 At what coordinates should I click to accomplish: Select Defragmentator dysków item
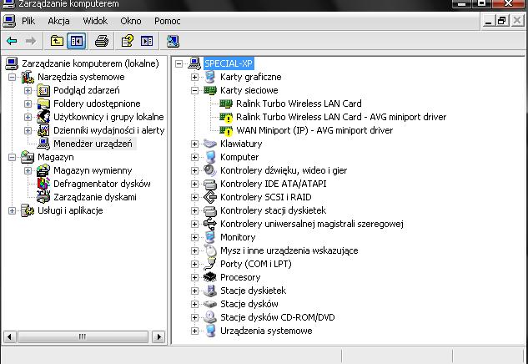click(x=102, y=184)
